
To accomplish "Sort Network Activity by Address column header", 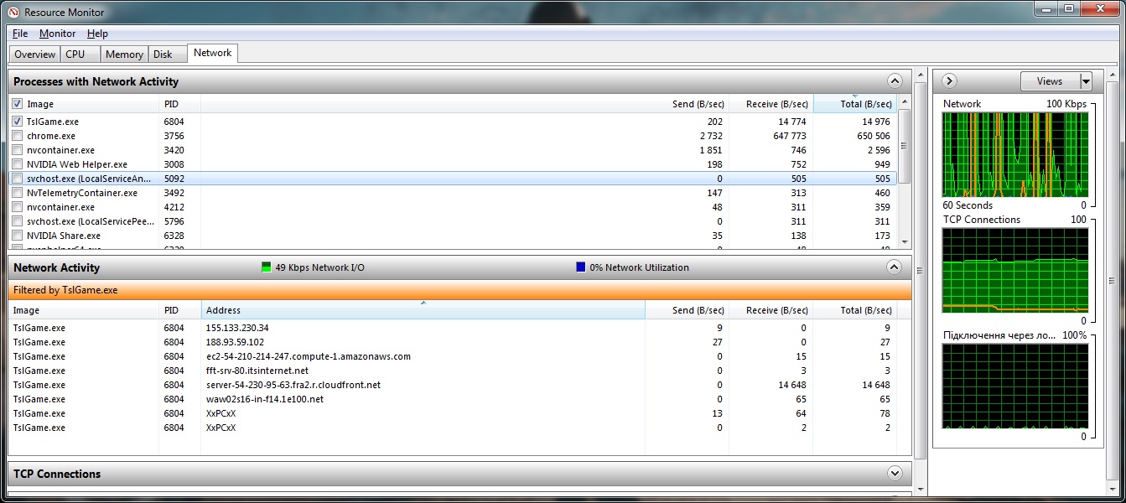I will click(423, 310).
